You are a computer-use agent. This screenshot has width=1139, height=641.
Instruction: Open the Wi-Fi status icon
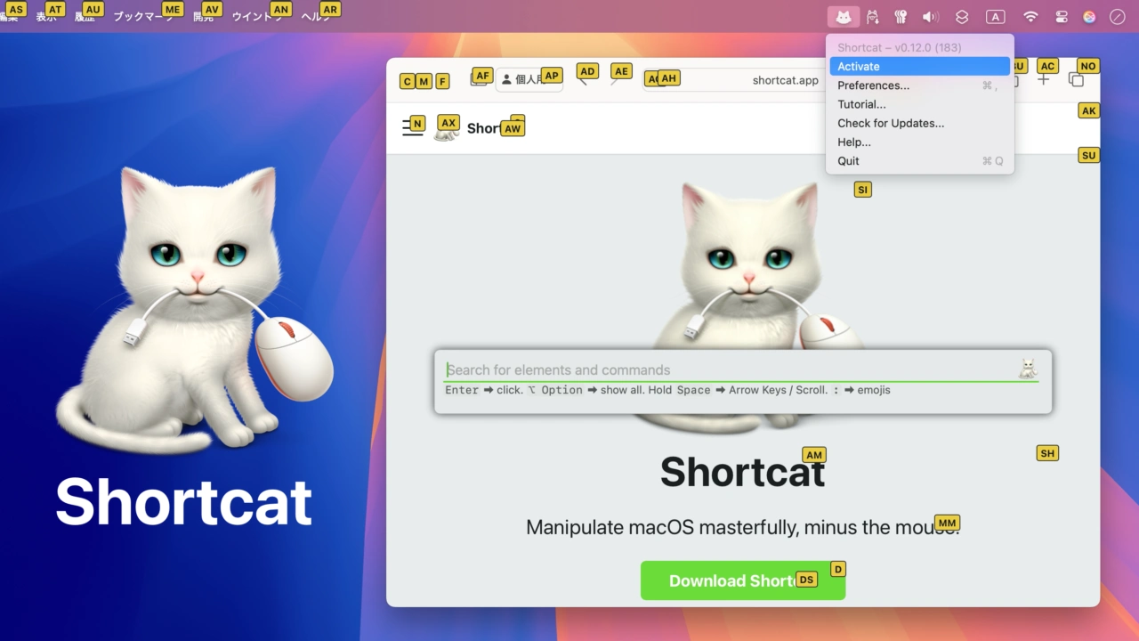coord(1030,17)
